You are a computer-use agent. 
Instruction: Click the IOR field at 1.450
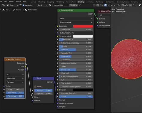(x=76, y=80)
